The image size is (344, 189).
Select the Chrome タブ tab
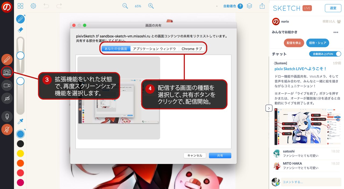click(192, 49)
